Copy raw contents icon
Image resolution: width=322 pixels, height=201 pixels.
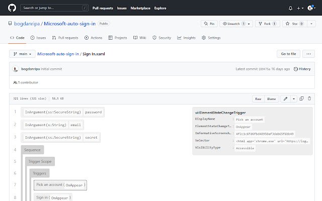coord(301,98)
